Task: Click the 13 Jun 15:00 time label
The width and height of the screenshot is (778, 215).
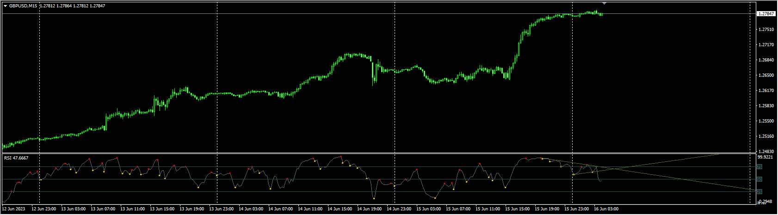Action: pyautogui.click(x=162, y=209)
